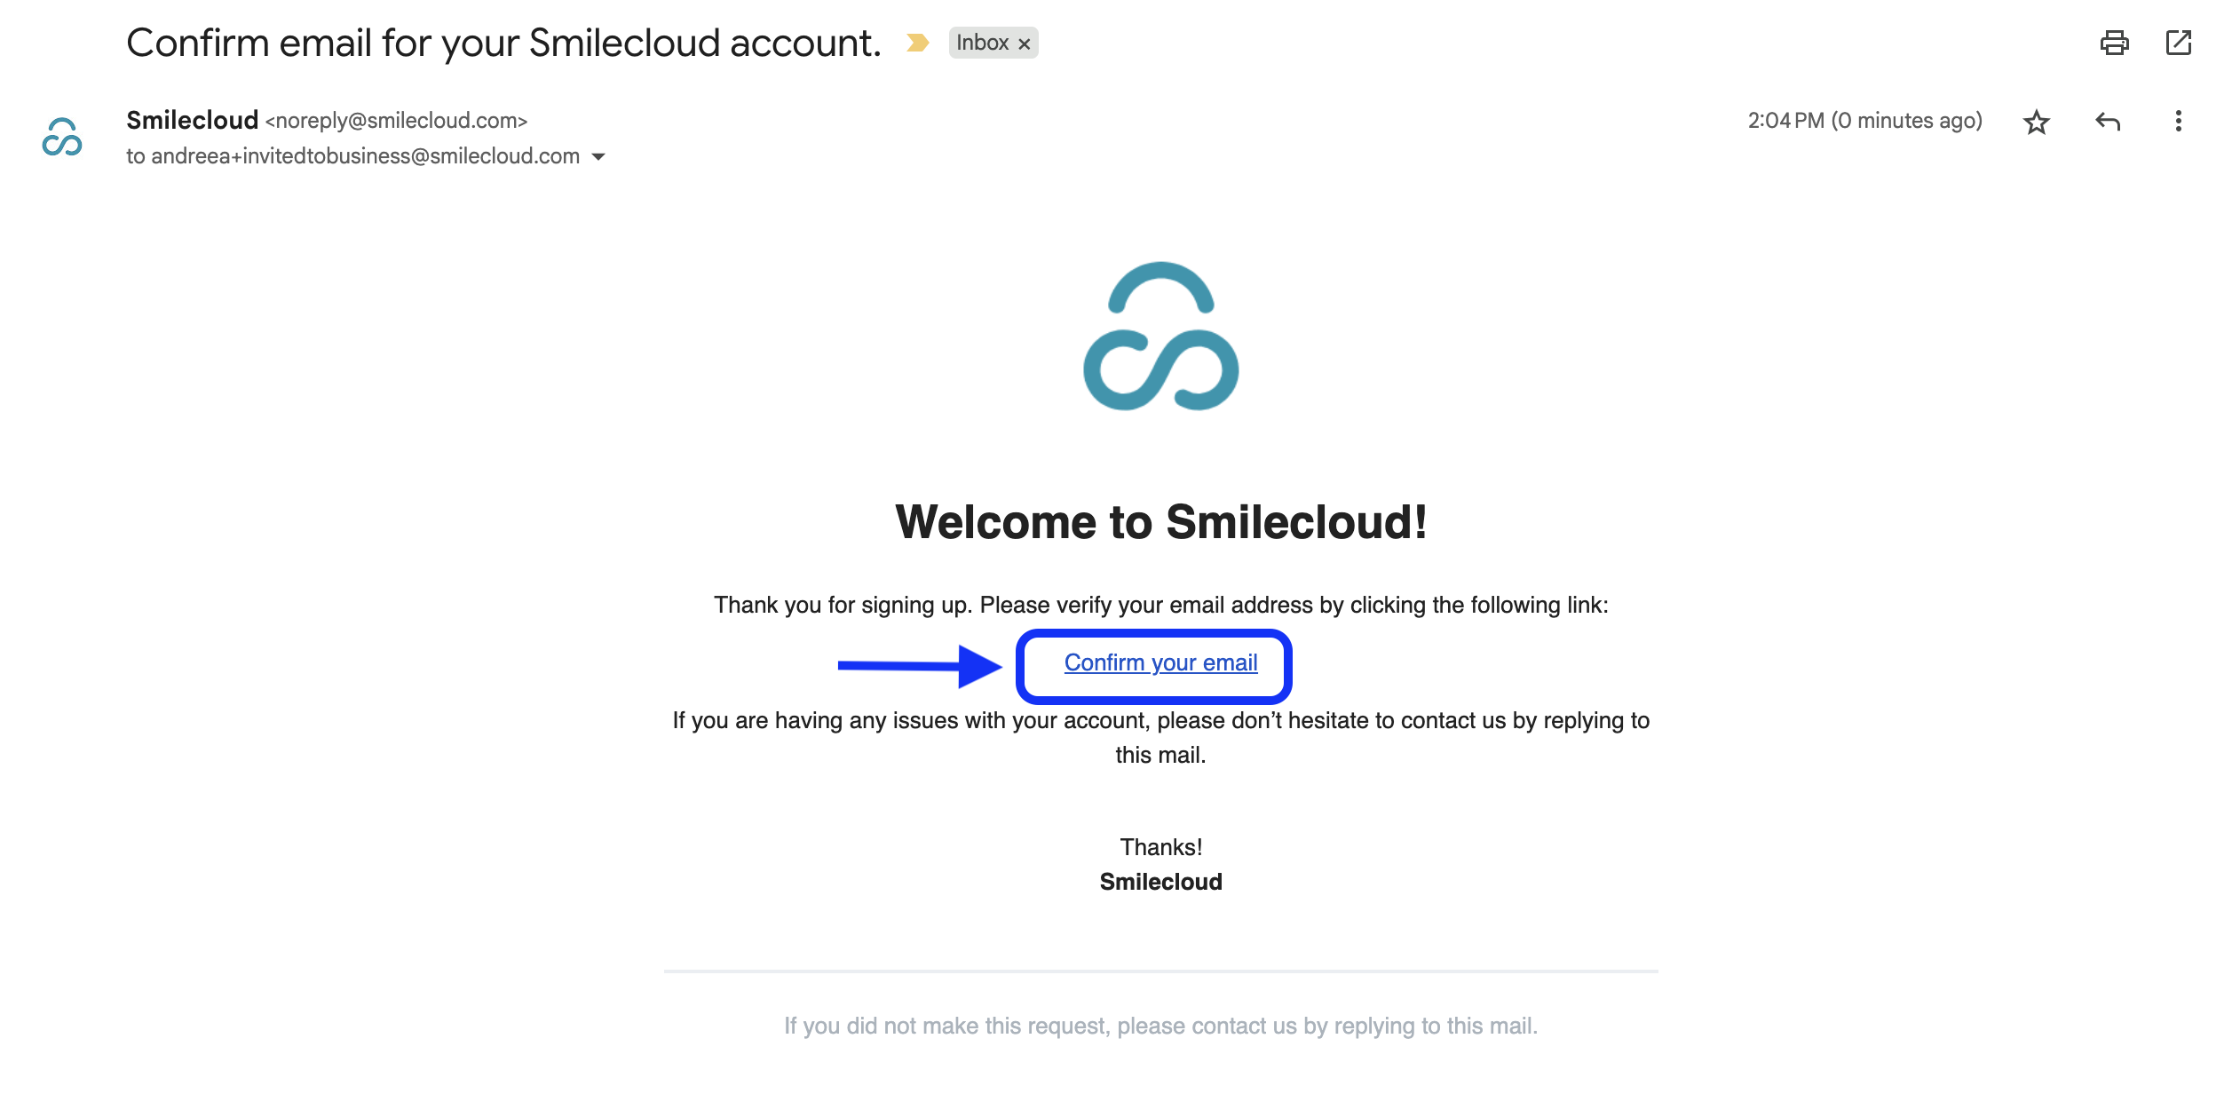Image resolution: width=2232 pixels, height=1094 pixels.
Task: Click the footer did-not-make-this-request notice
Action: [x=1160, y=1027]
